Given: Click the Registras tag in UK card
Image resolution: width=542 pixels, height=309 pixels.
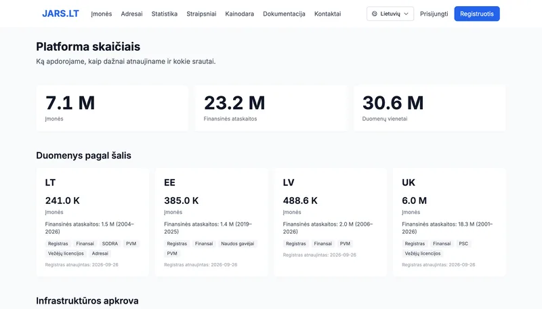Looking at the screenshot, I should tap(415, 244).
